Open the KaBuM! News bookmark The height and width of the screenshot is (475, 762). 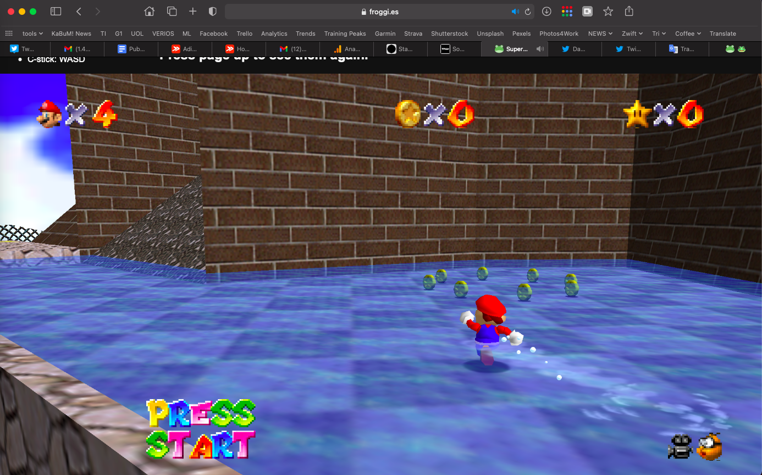pos(71,34)
